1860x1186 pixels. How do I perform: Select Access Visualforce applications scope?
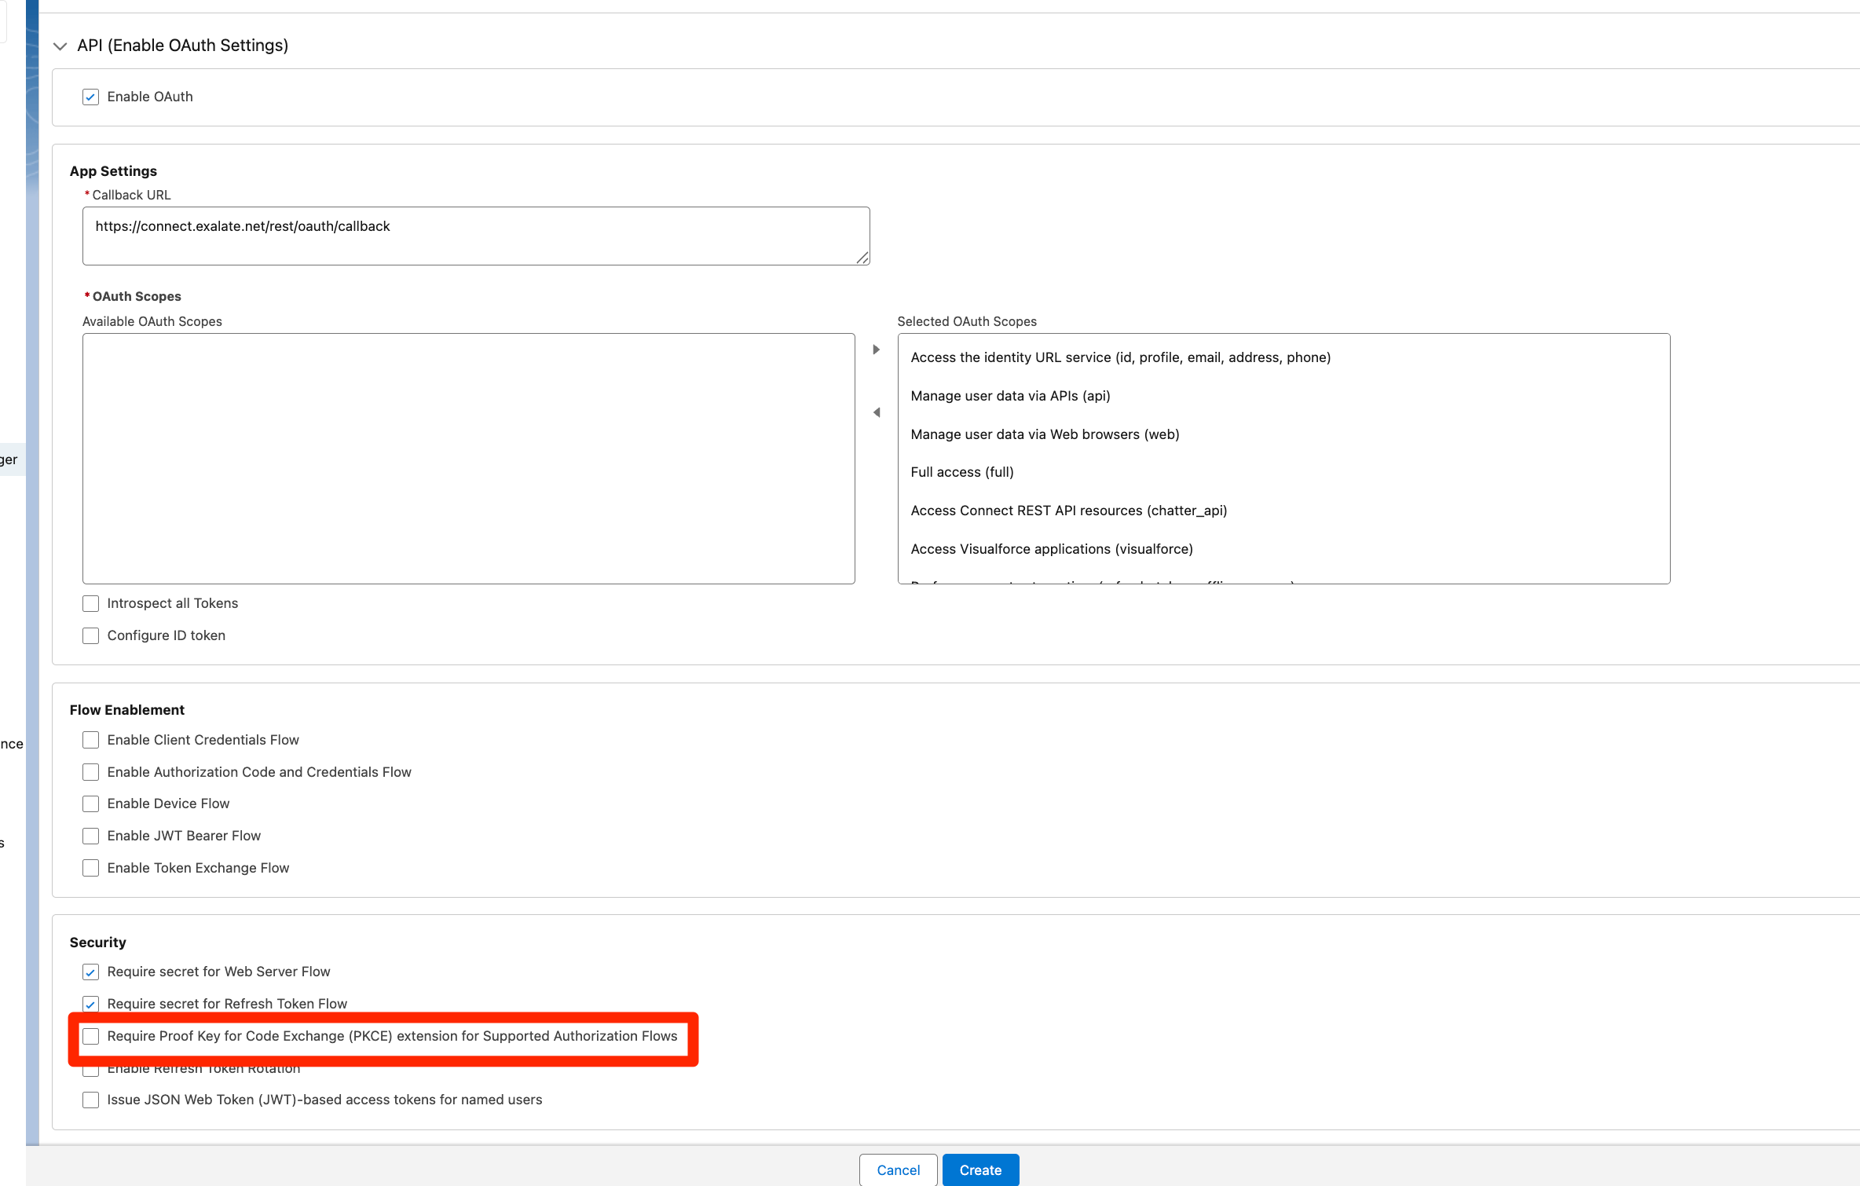[1051, 549]
